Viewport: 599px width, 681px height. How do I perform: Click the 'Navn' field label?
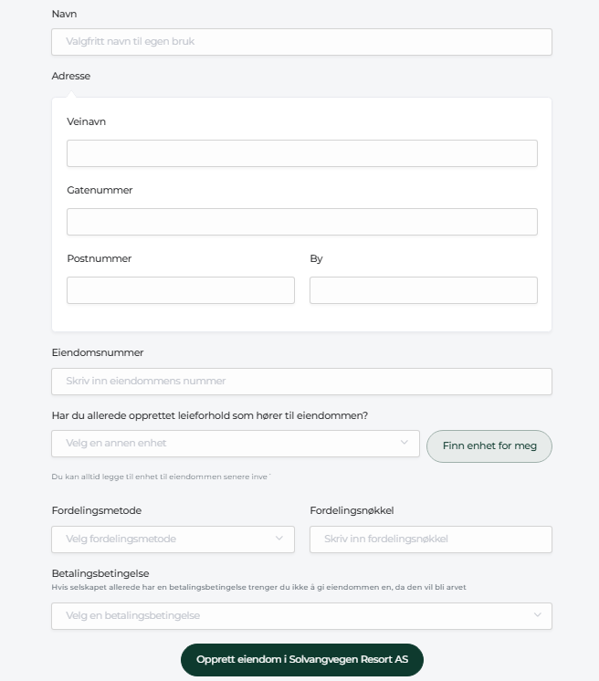pyautogui.click(x=64, y=14)
